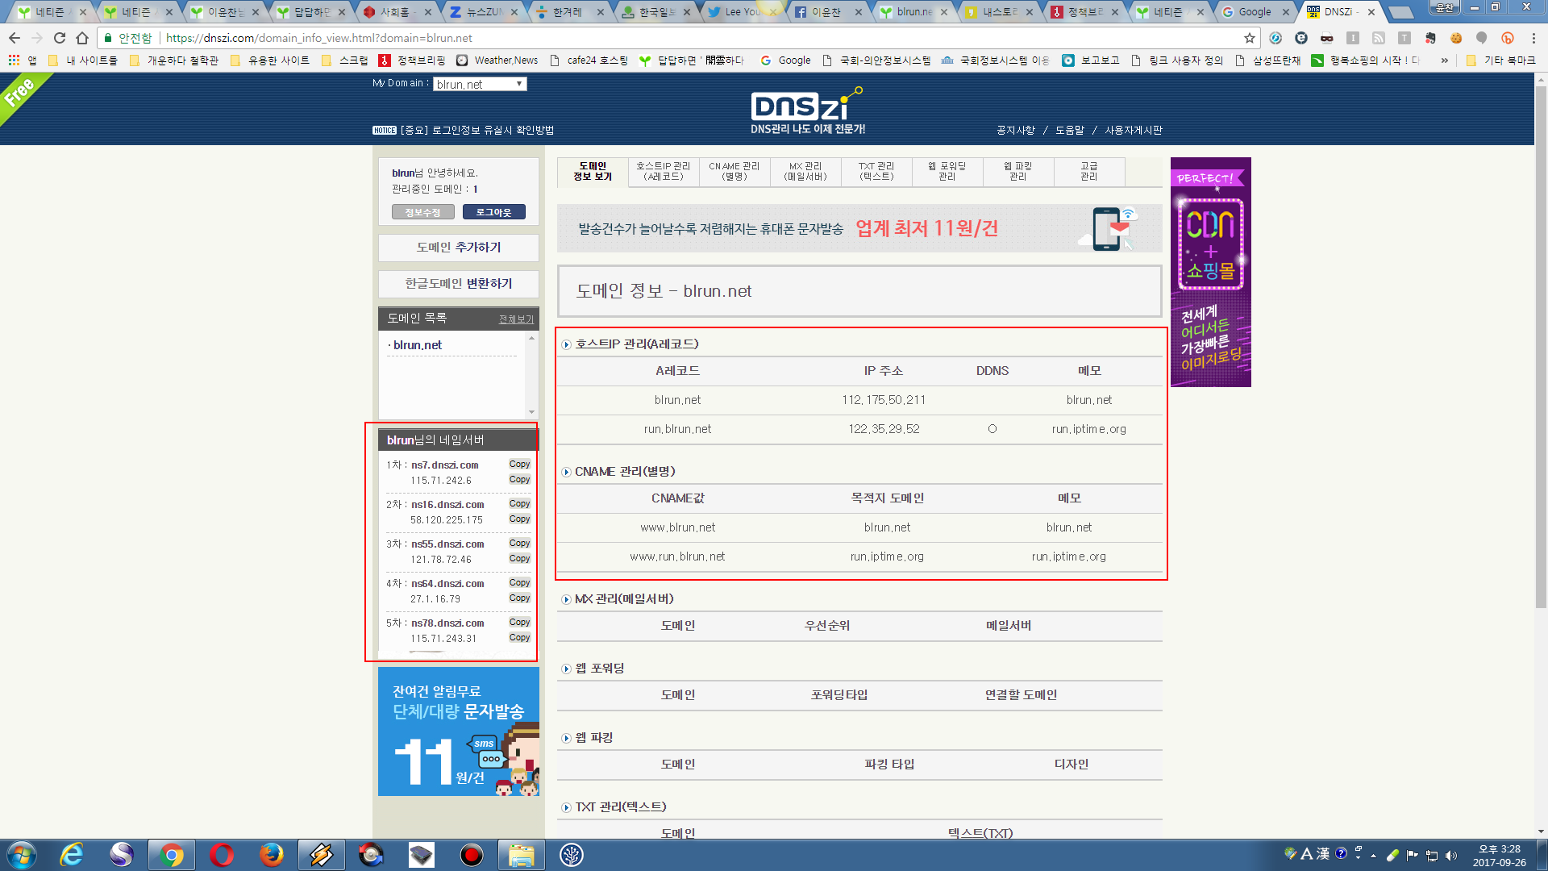Launch Internet Explorer from taskbar
This screenshot has width=1548, height=871.
[72, 855]
